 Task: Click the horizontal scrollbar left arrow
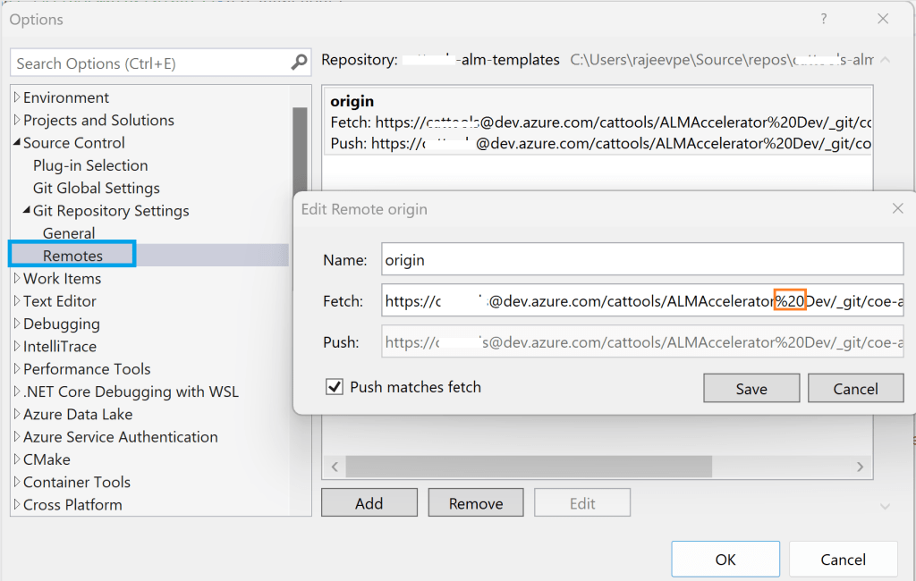click(335, 467)
